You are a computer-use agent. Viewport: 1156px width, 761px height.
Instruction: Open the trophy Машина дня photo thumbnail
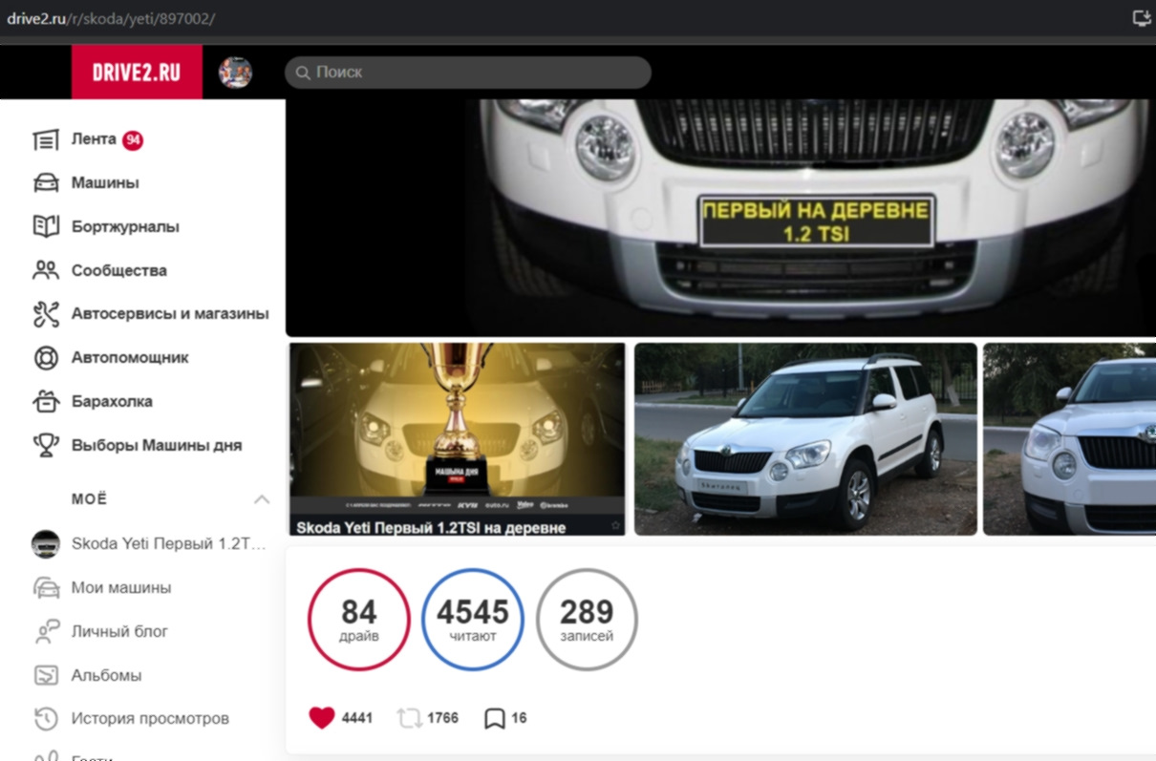457,439
